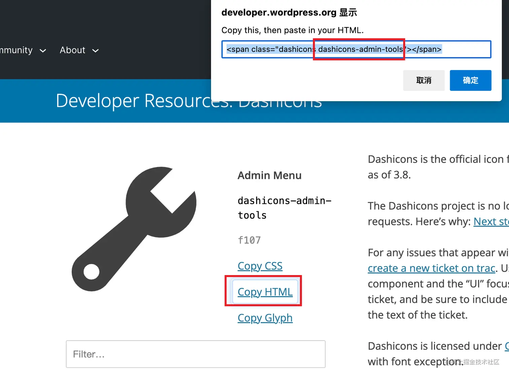Click the Copy HTML link

pos(265,292)
